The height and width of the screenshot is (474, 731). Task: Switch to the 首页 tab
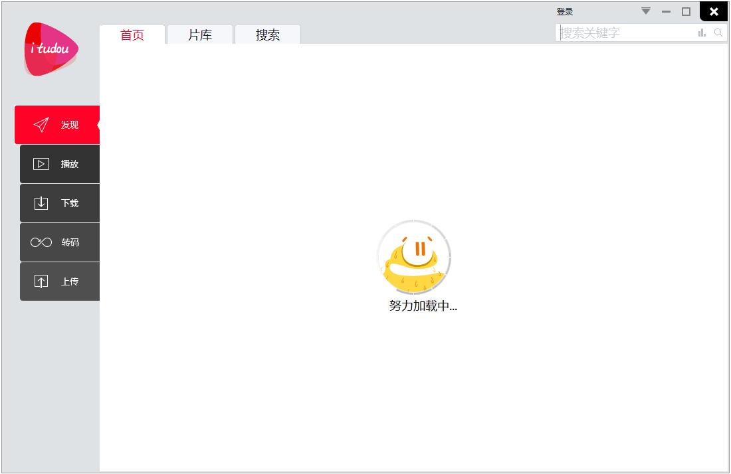coord(132,35)
